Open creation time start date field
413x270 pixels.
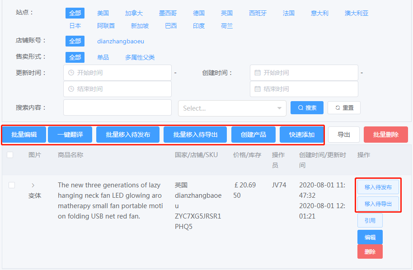pyautogui.click(x=304, y=73)
